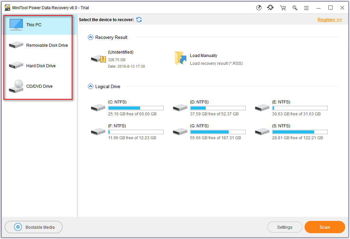
Task: Click the C: drive usage bar
Action: point(136,108)
